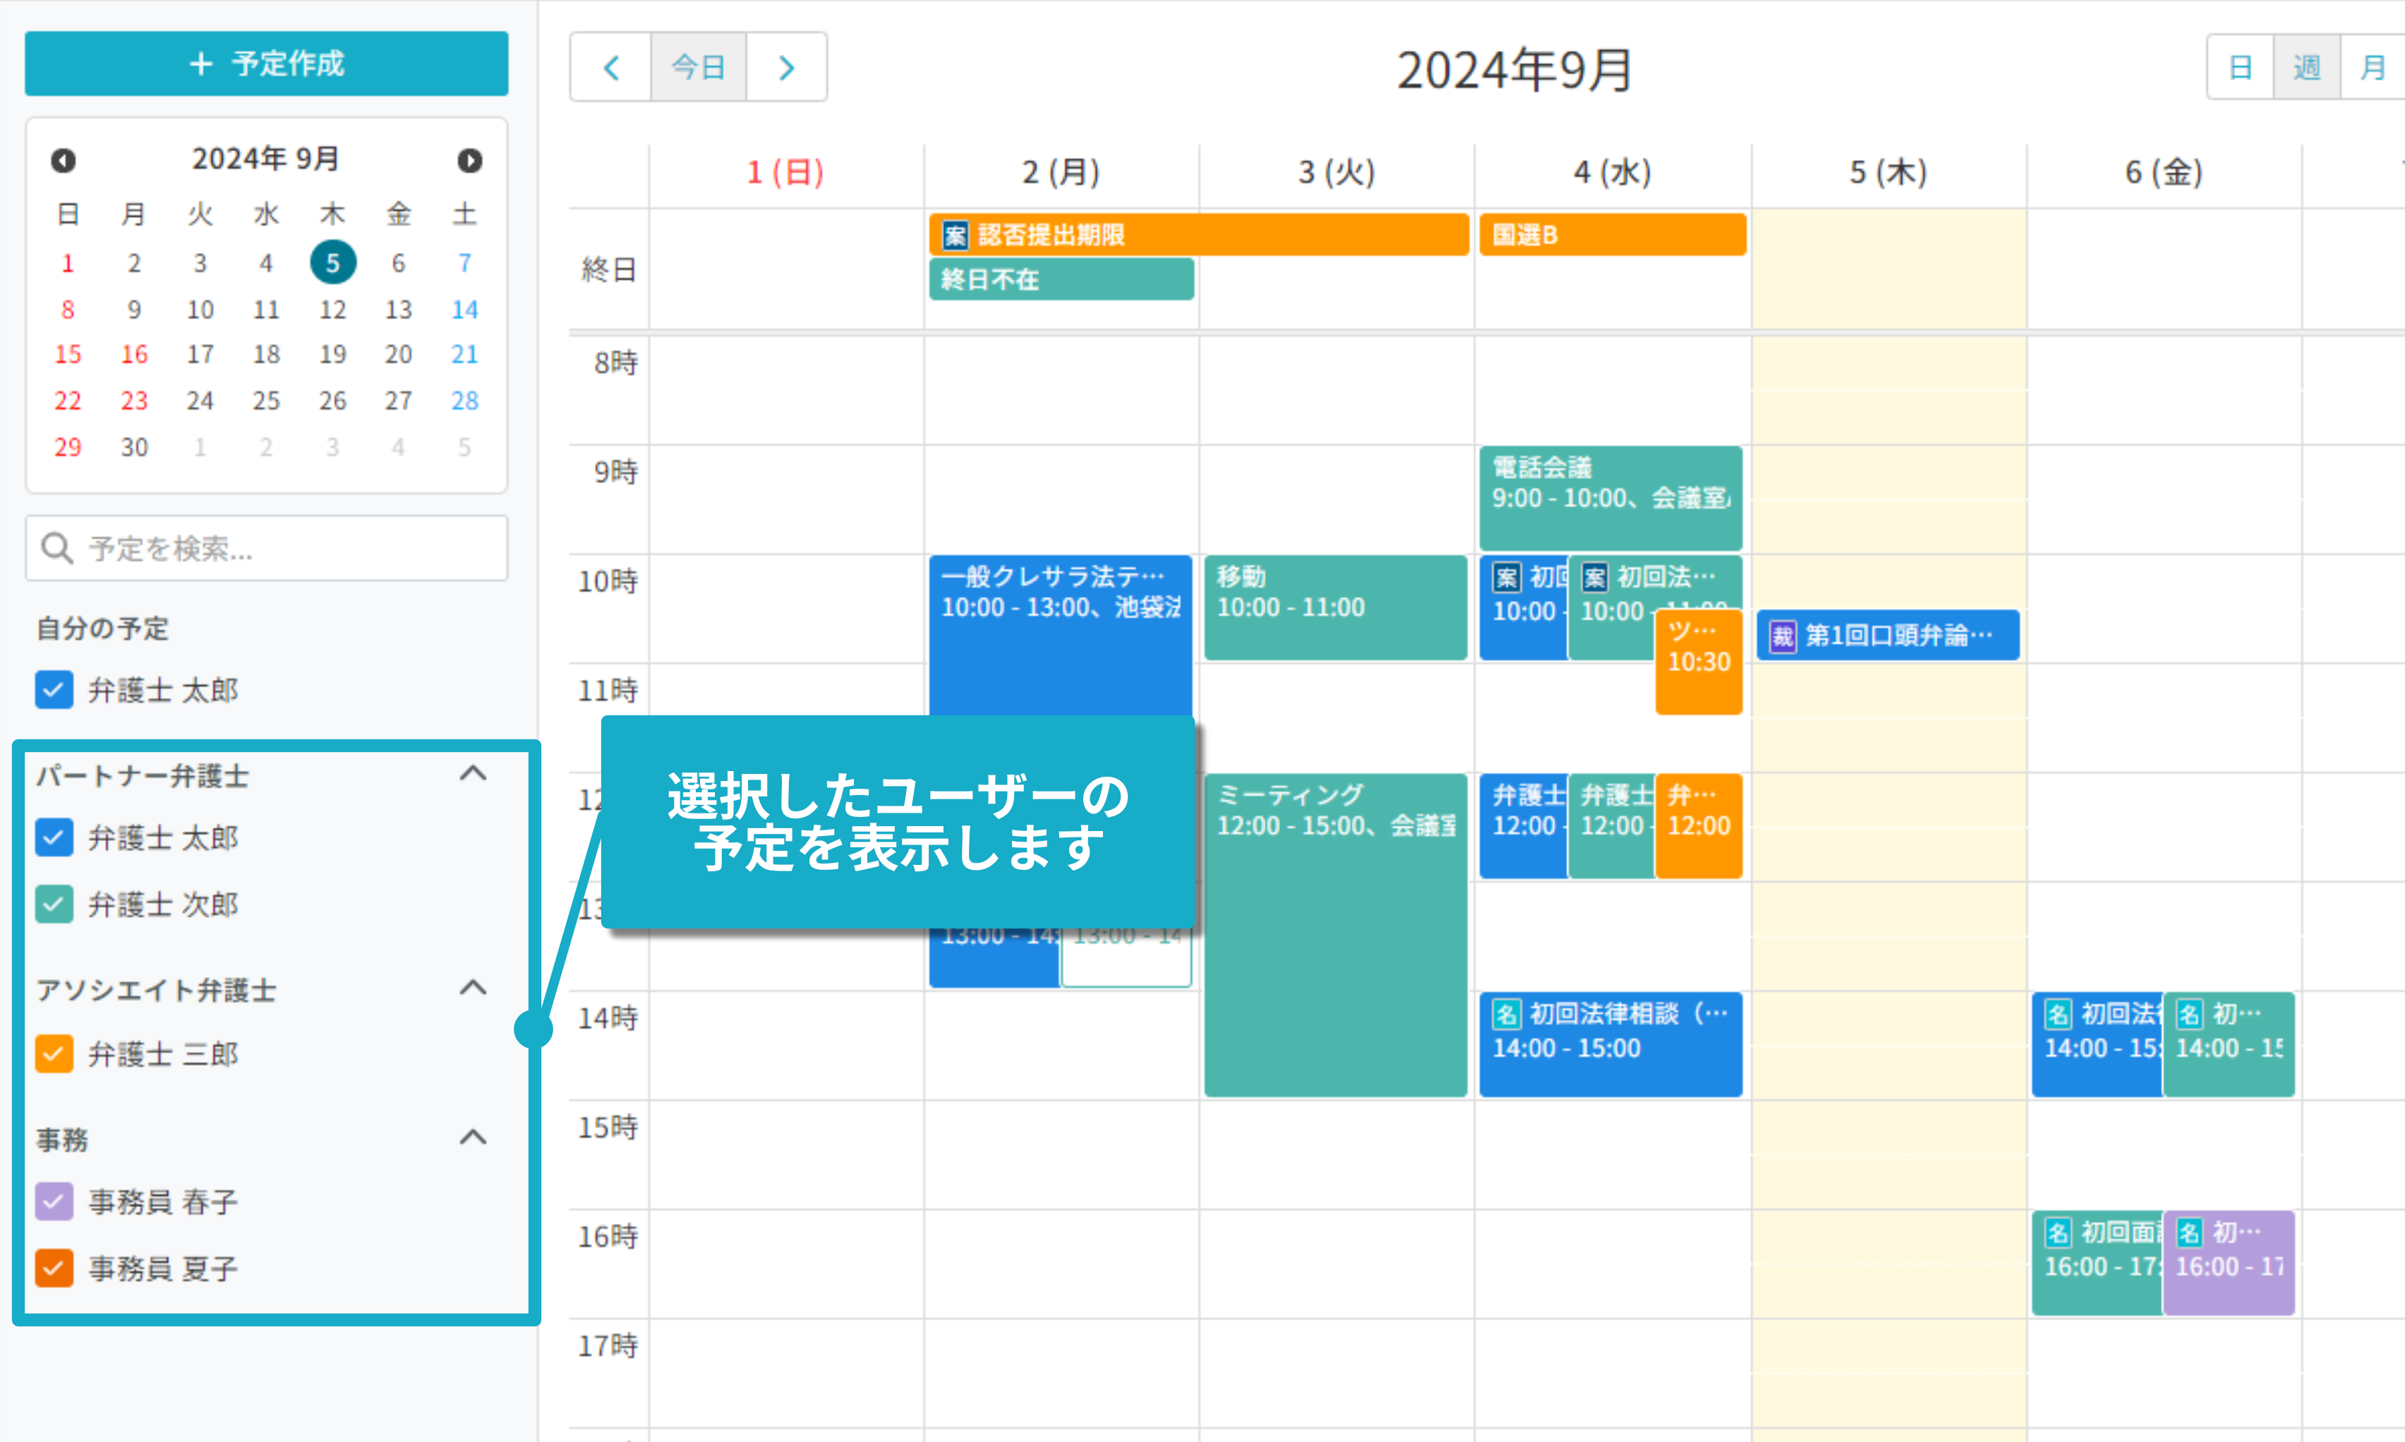Open orange 弁… 12:00 event on Wednesday
Viewport: 2405px width, 1442px height.
pos(1699,826)
